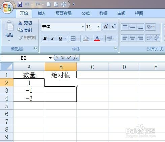The height and width of the screenshot is (142, 165).
Task: Open the 页面布局 tab
Action: tap(64, 13)
